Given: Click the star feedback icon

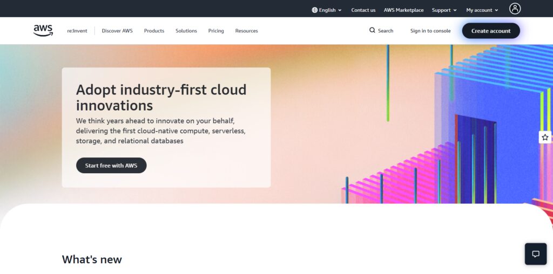Looking at the screenshot, I should 545,137.
